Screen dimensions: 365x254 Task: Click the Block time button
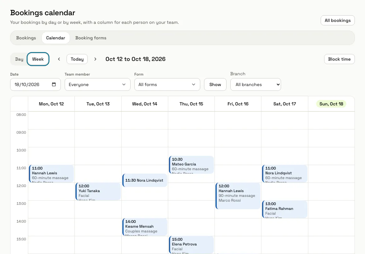(339, 59)
